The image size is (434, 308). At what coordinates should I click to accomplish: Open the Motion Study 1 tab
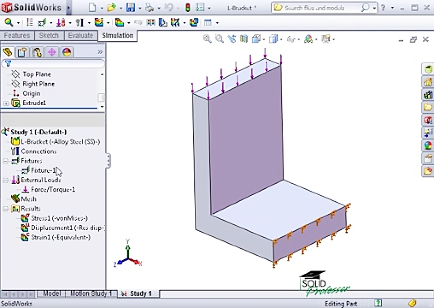(x=91, y=293)
